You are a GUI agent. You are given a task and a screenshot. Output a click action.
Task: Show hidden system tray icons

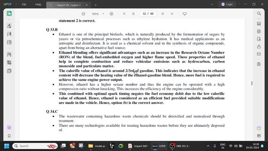pyautogui.click(x=208, y=146)
